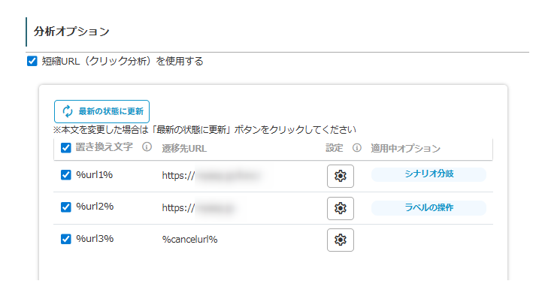The height and width of the screenshot is (287, 542).
Task: Open gear settings for %url3%
Action: 340,240
